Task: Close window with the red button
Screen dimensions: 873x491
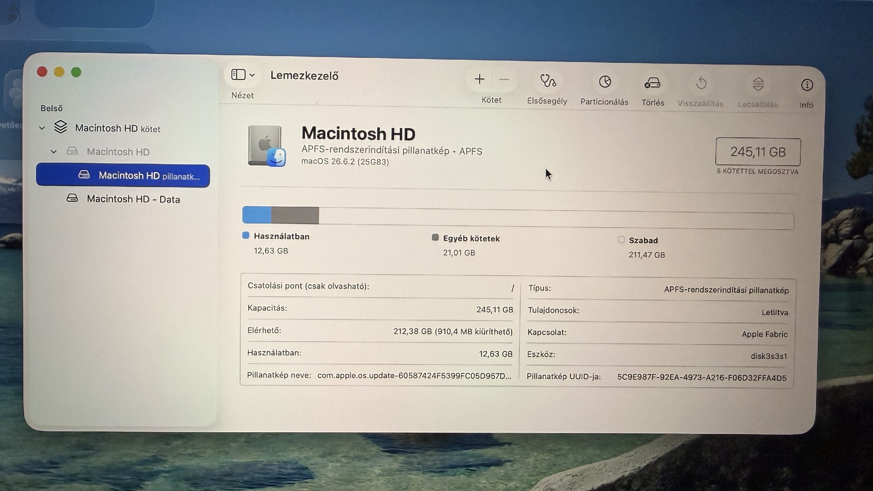Action: click(42, 72)
